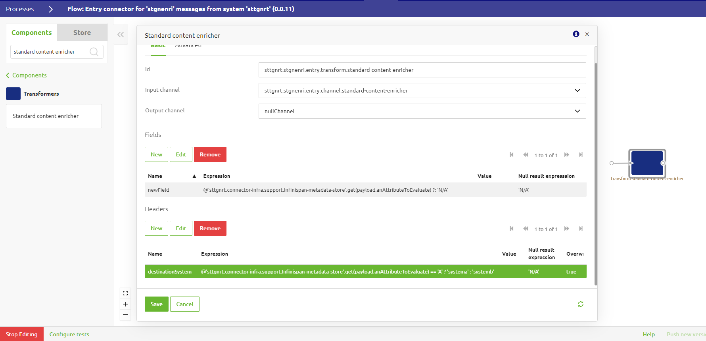Save the content enricher settings

(x=156, y=304)
